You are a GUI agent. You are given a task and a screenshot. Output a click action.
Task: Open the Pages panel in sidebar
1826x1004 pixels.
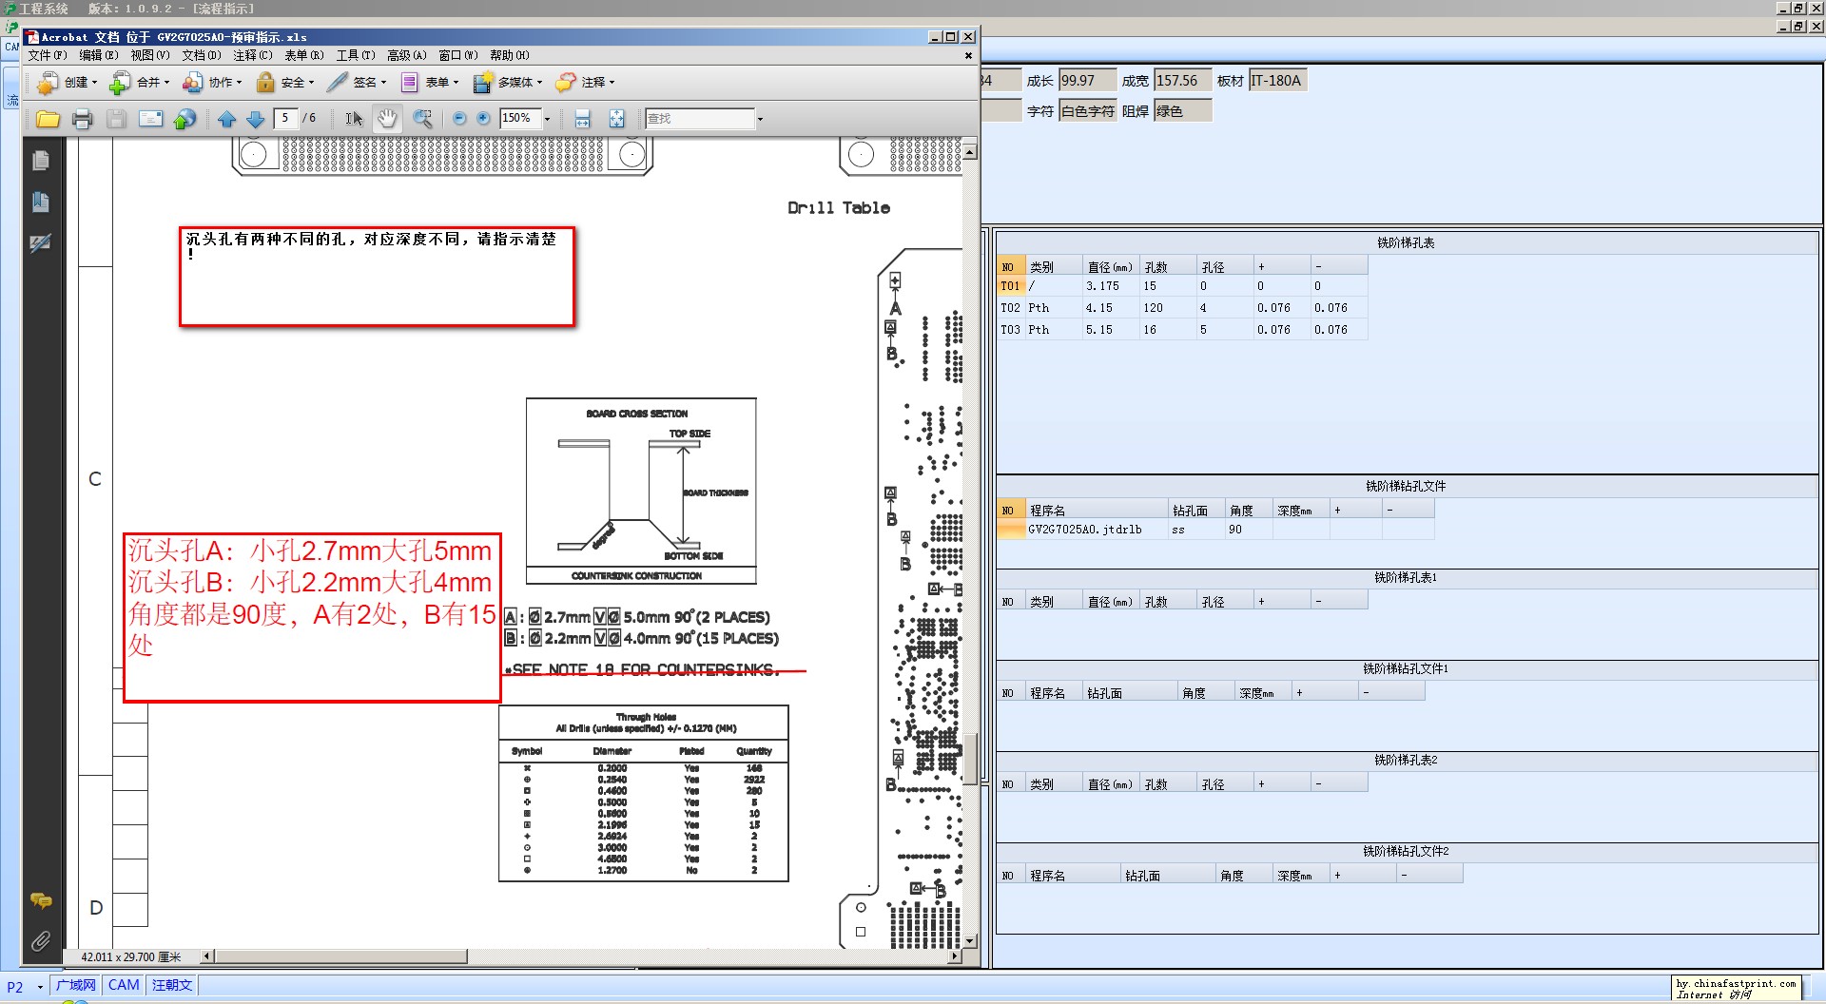point(40,161)
